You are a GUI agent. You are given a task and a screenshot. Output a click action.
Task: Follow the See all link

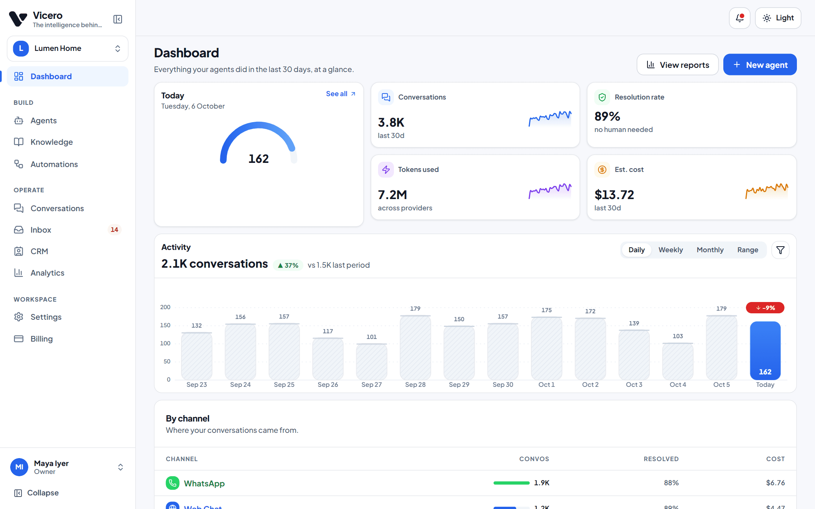pos(341,94)
